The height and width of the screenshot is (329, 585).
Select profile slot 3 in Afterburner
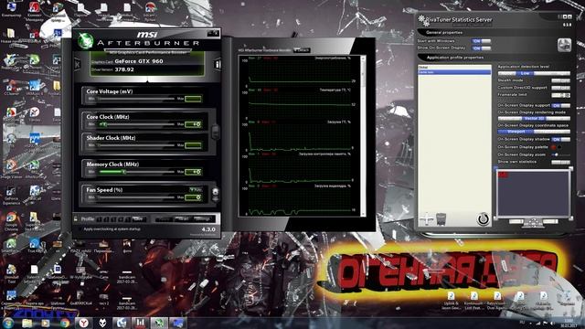[113, 219]
